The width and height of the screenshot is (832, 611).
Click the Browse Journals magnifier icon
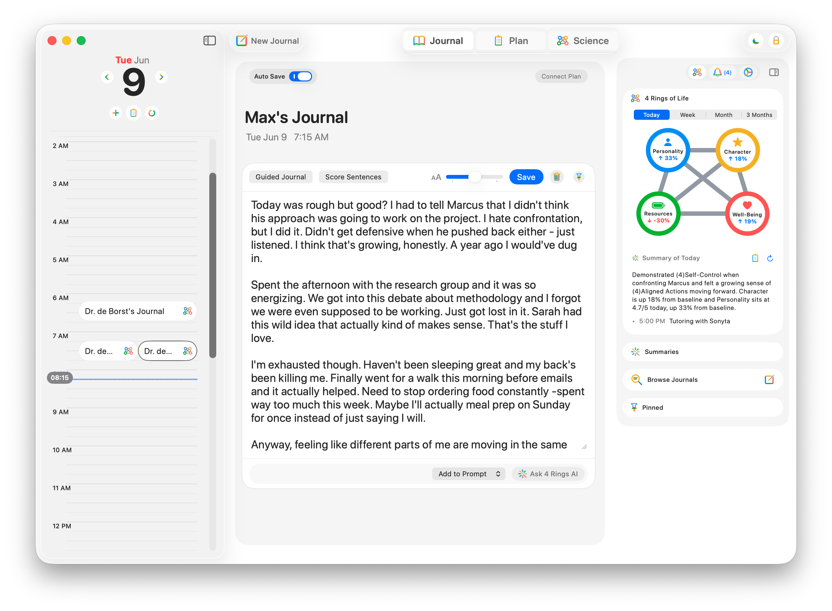636,379
